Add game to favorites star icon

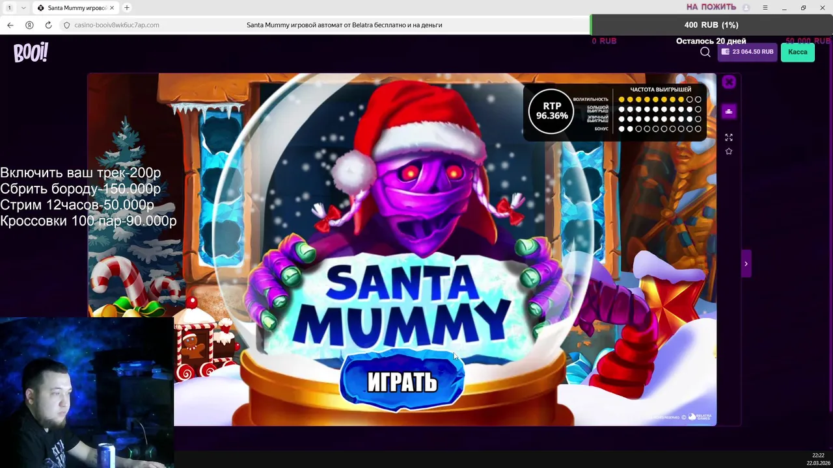(729, 151)
